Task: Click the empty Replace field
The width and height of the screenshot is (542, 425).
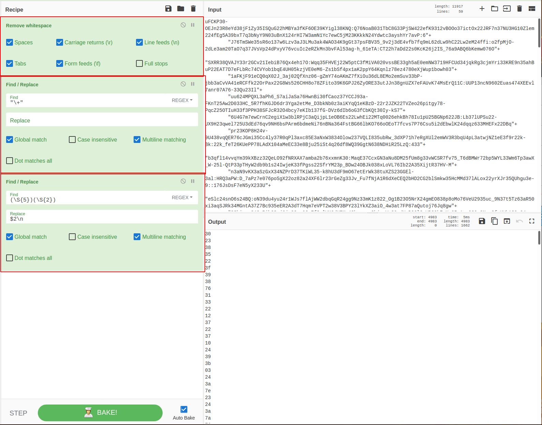Action: coord(102,120)
